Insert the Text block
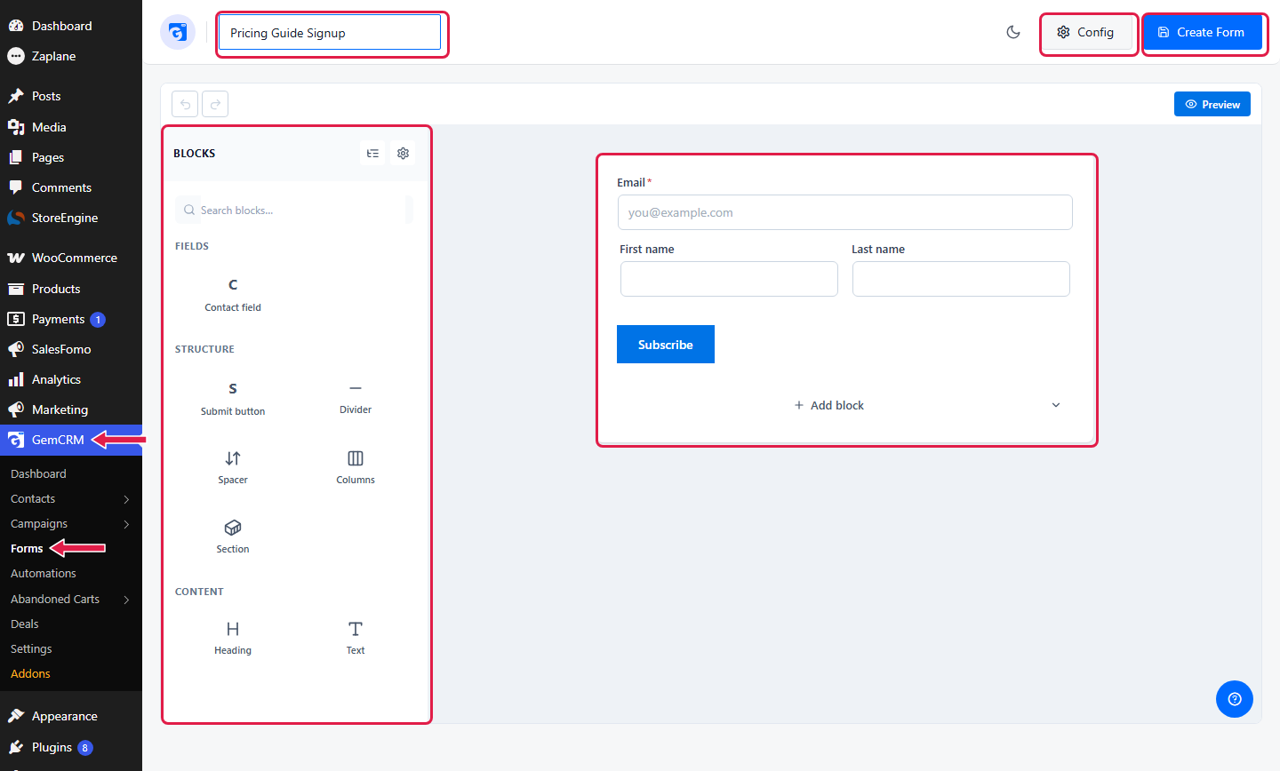 click(356, 639)
